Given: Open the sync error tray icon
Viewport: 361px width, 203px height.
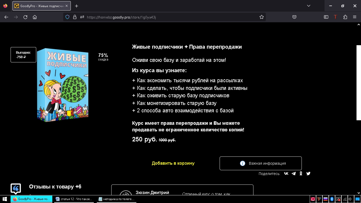Looking at the screenshot, I should click(x=338, y=199).
